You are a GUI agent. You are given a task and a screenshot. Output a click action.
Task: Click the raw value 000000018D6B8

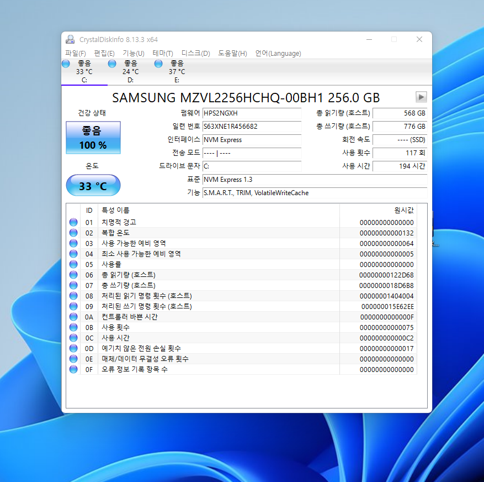click(x=386, y=286)
